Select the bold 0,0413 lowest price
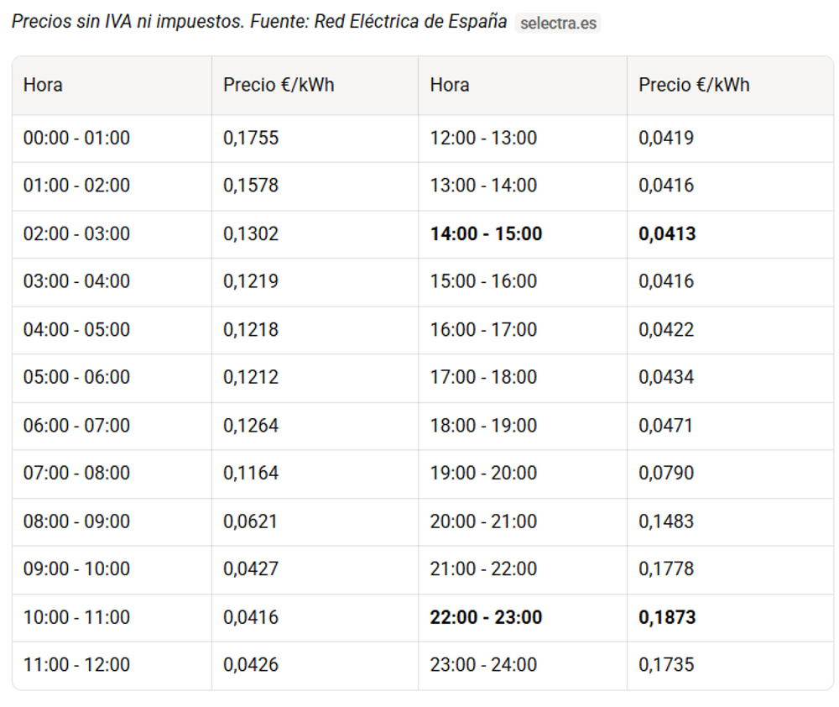Image resolution: width=839 pixels, height=707 pixels. (x=667, y=233)
